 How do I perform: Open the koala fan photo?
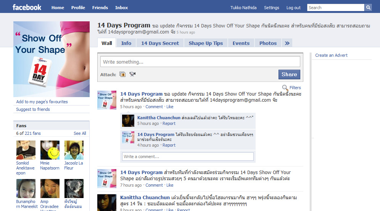[x=74, y=189]
